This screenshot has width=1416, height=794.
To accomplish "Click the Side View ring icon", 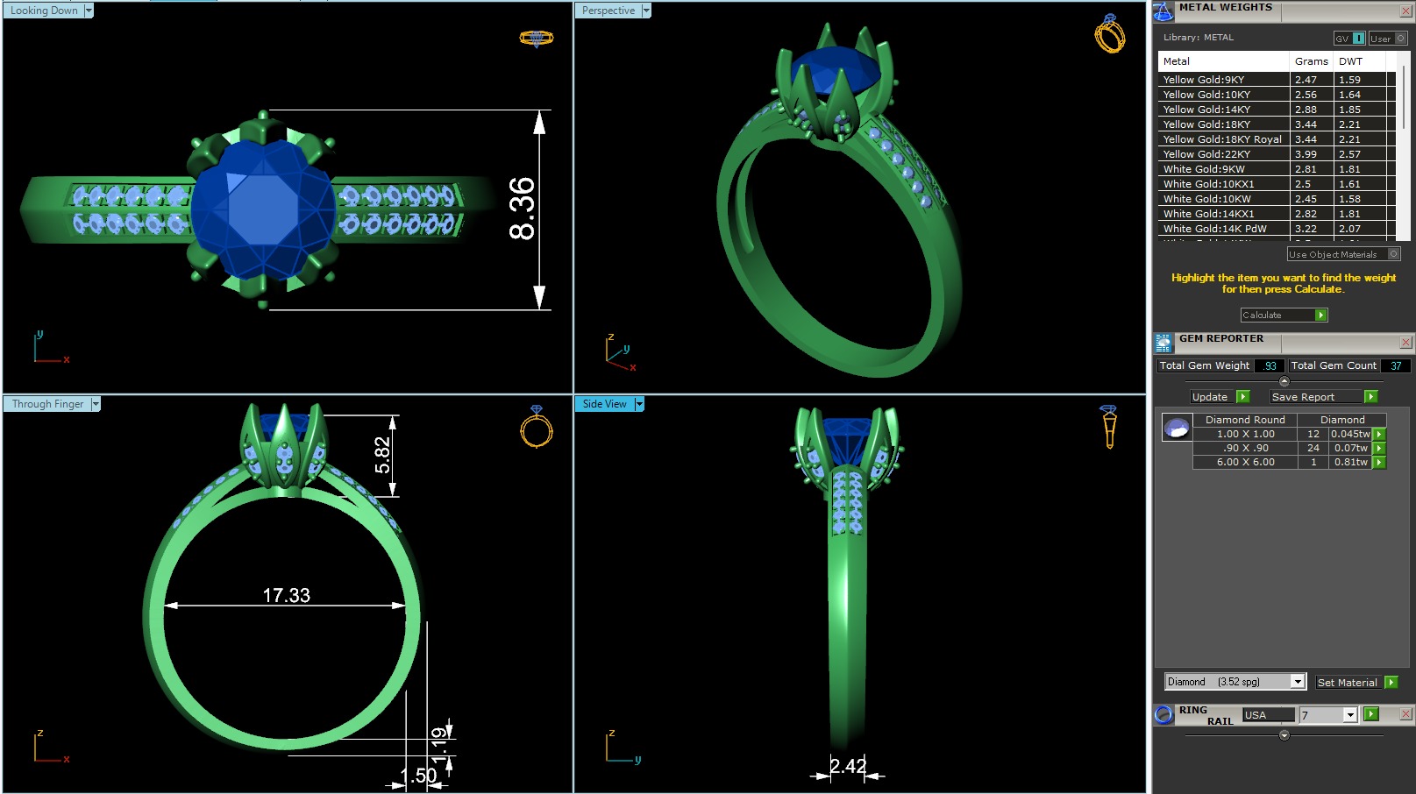I will (1109, 427).
